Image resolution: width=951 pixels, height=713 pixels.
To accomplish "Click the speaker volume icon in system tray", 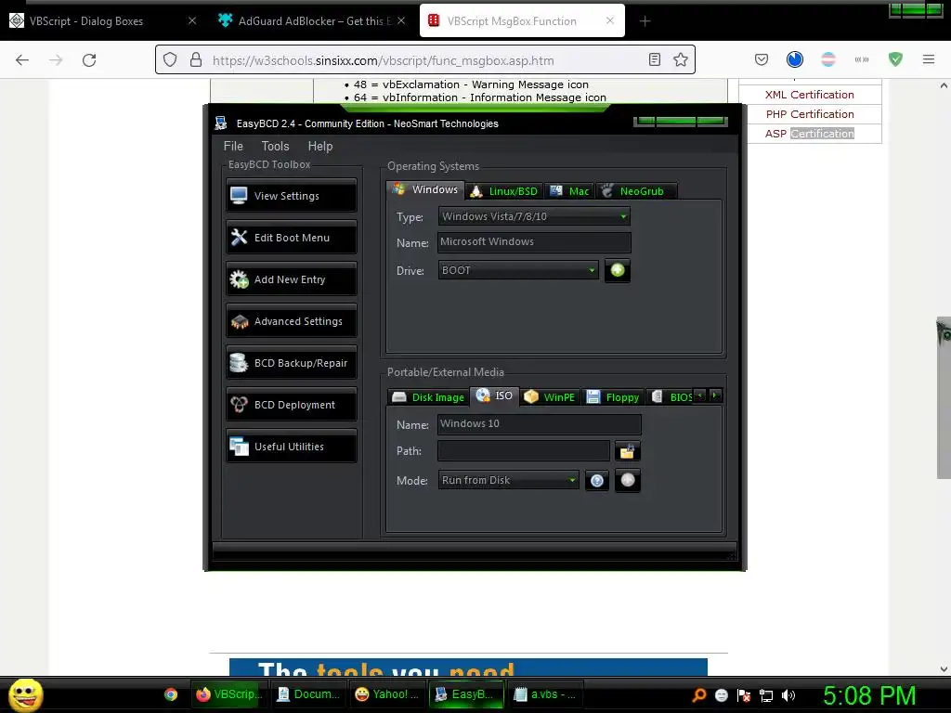I will (788, 695).
